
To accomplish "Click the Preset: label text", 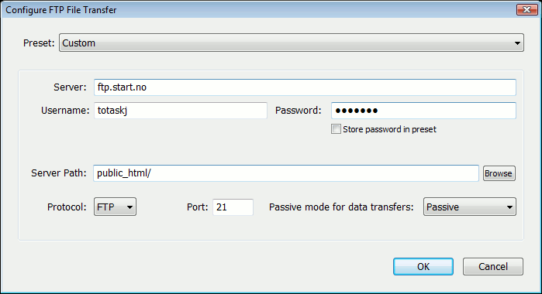I will [39, 43].
